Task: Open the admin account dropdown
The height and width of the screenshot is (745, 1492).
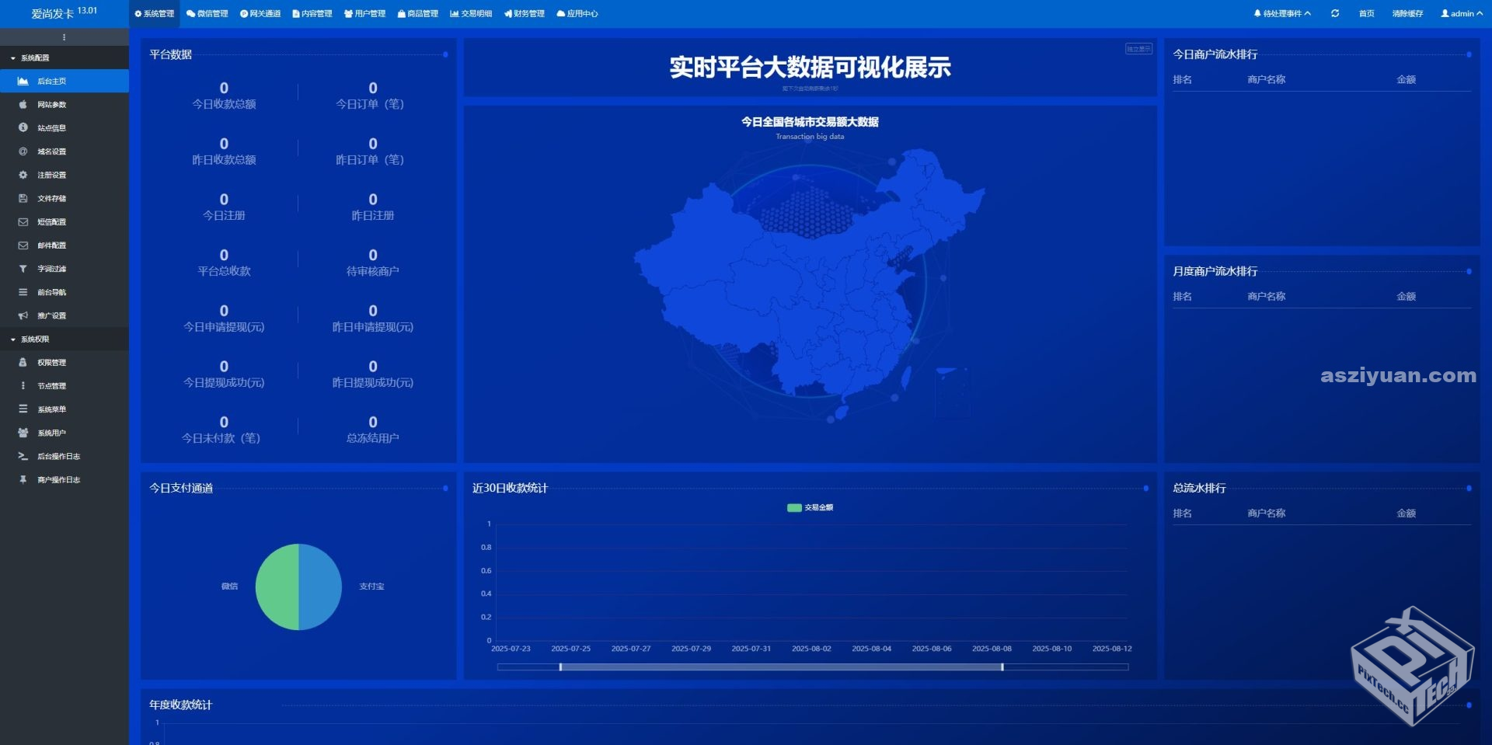Action: point(1461,14)
